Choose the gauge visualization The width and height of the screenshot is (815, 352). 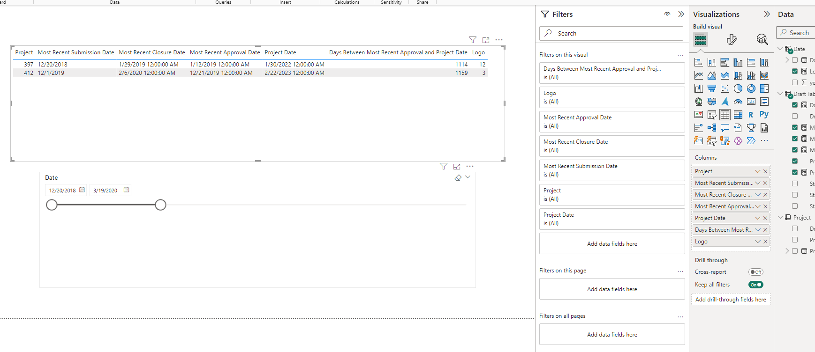click(738, 102)
